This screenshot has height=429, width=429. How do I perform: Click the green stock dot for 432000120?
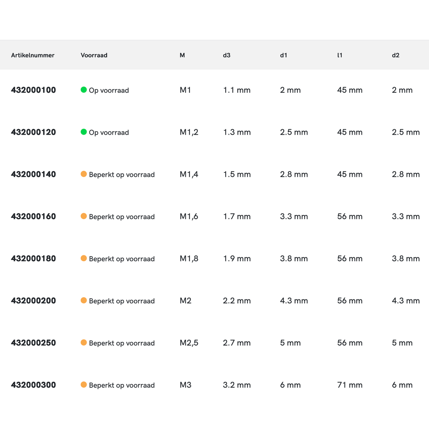(84, 132)
